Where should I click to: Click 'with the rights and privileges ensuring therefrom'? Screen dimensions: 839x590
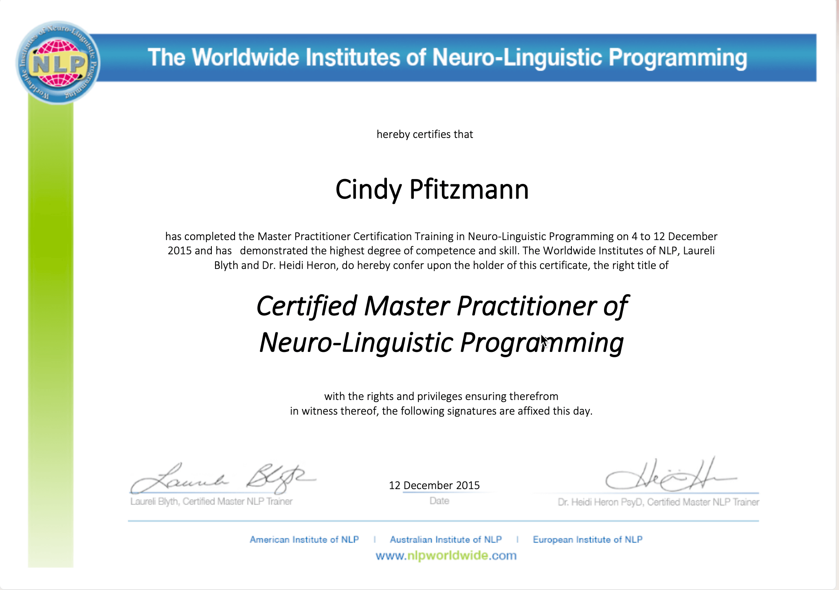coord(441,396)
